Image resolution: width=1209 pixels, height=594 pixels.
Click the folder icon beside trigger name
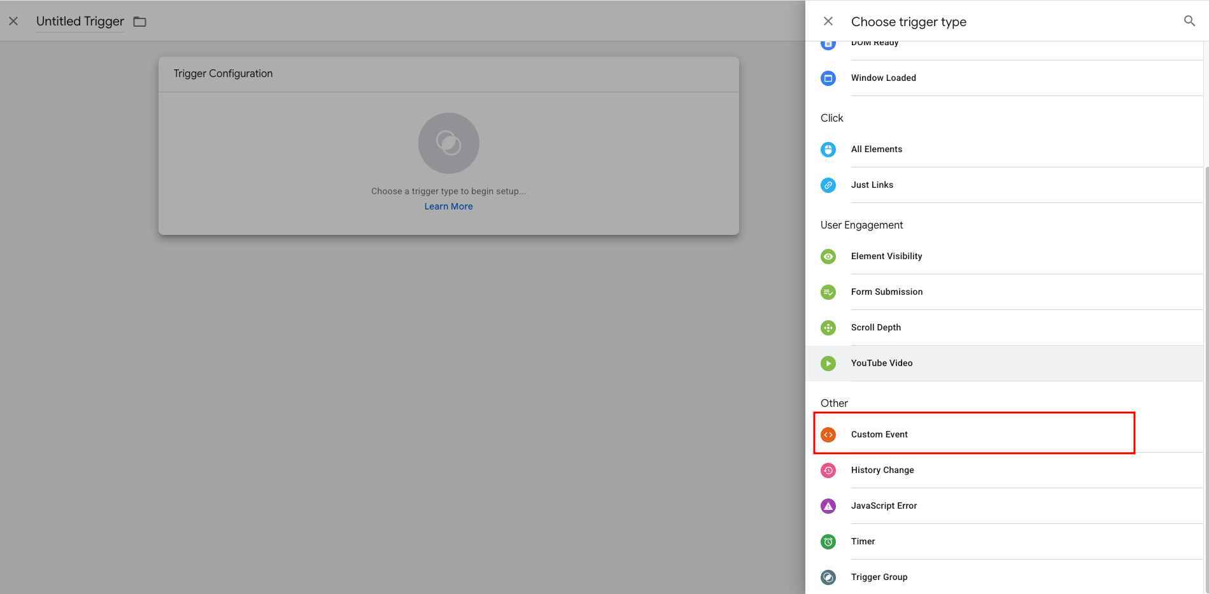click(x=140, y=22)
